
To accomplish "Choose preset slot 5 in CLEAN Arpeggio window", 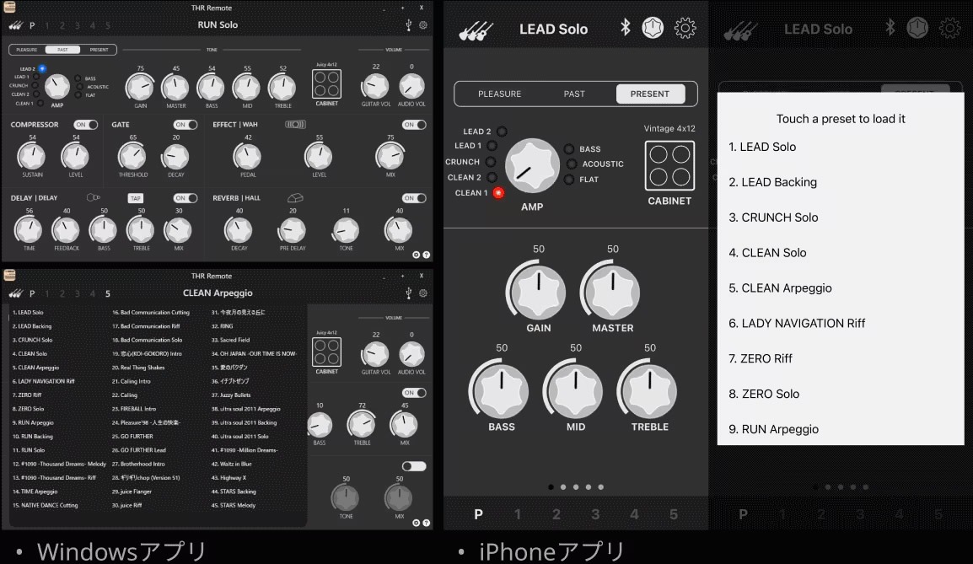I will click(108, 293).
